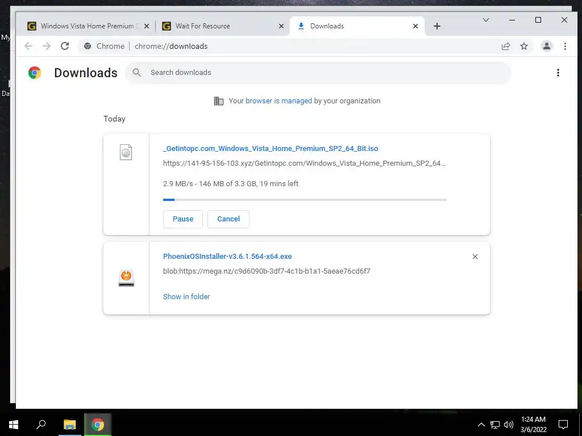The image size is (582, 436).
Task: Close the Downloads tab
Action: pyautogui.click(x=415, y=26)
